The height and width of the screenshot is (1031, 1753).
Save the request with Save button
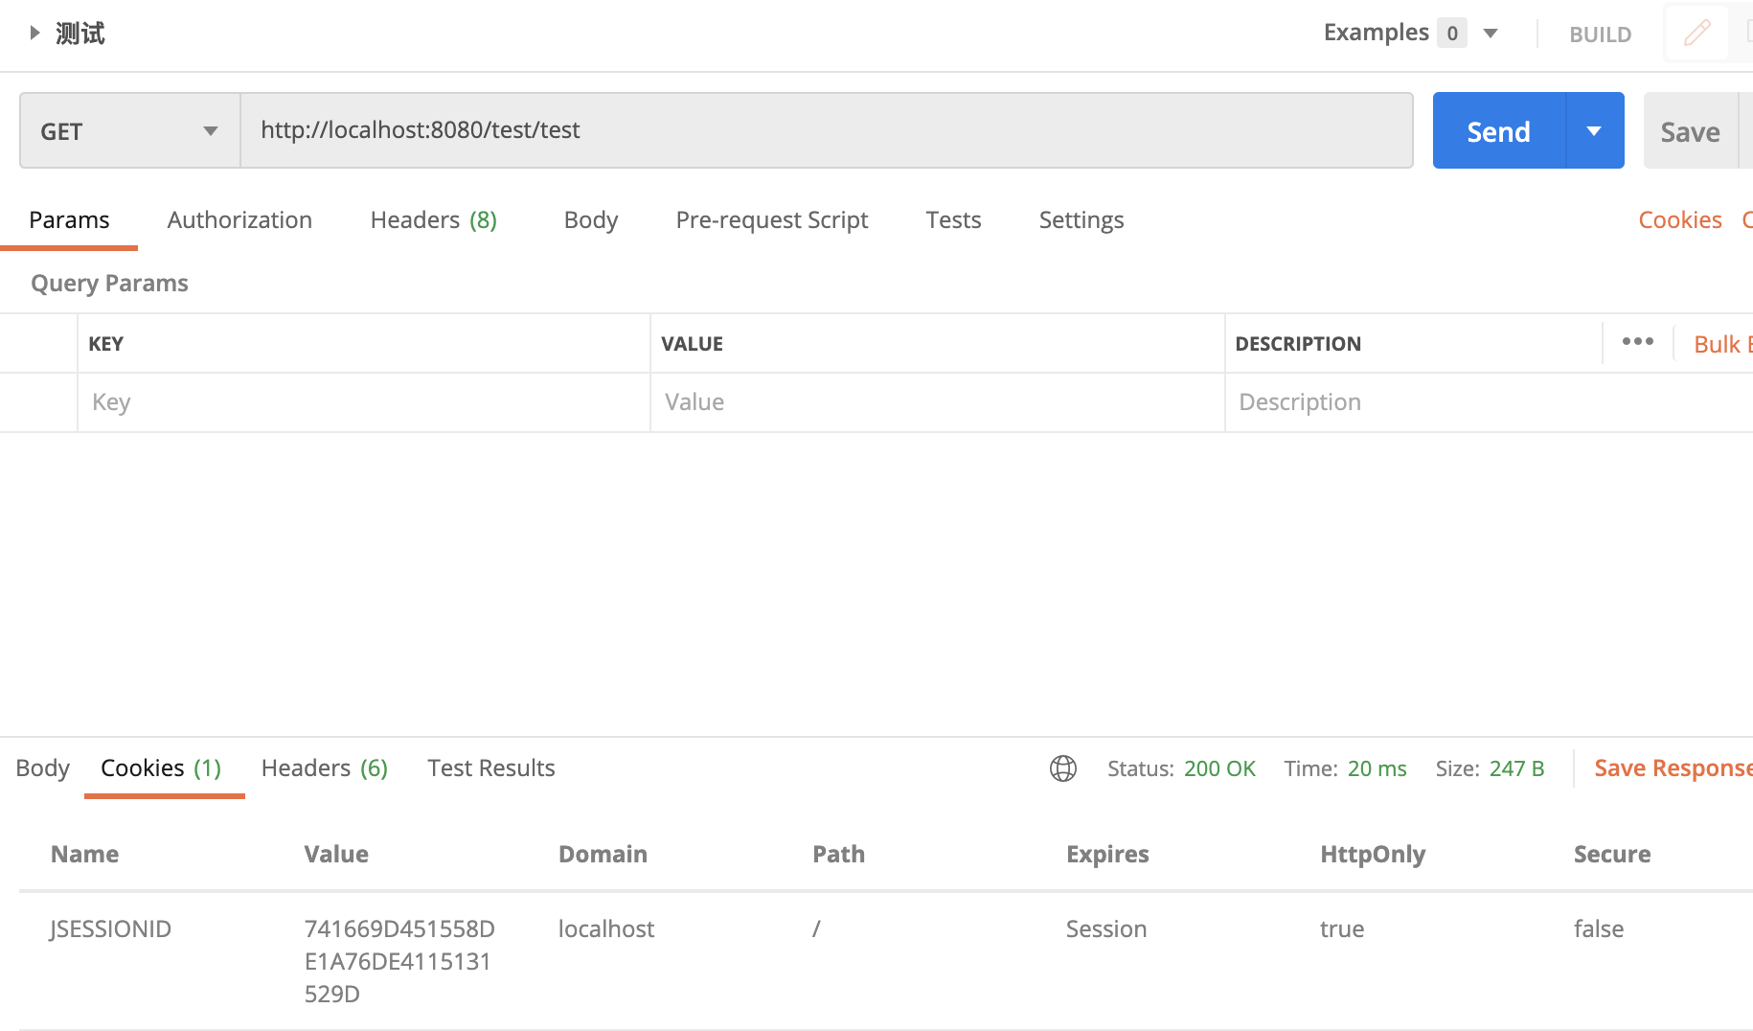1691,131
